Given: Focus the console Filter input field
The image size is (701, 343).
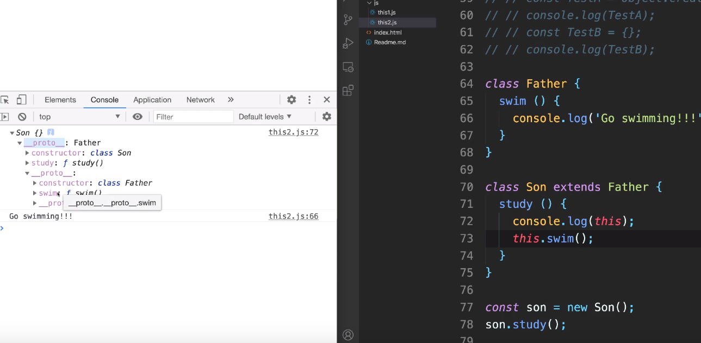Looking at the screenshot, I should (193, 117).
